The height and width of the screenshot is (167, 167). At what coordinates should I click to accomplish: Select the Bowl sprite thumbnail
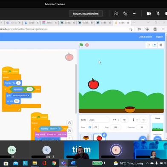click(86, 137)
